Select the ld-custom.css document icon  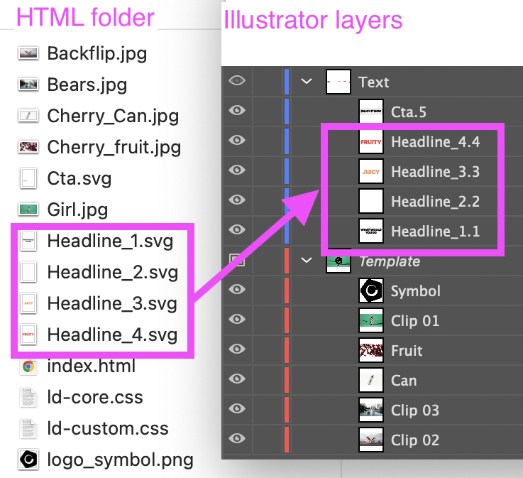point(28,428)
